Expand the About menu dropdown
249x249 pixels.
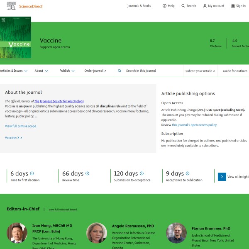46,71
